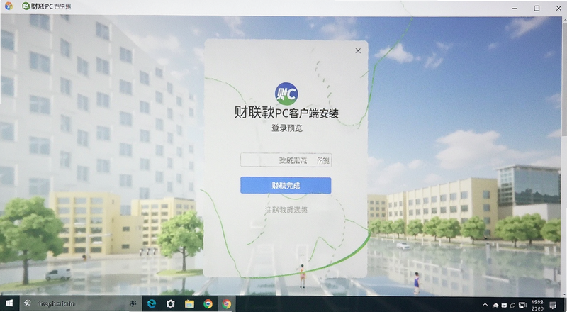The height and width of the screenshot is (312, 567).
Task: Switch to the highlighted Chrome taskbar icon
Action: pos(227,303)
